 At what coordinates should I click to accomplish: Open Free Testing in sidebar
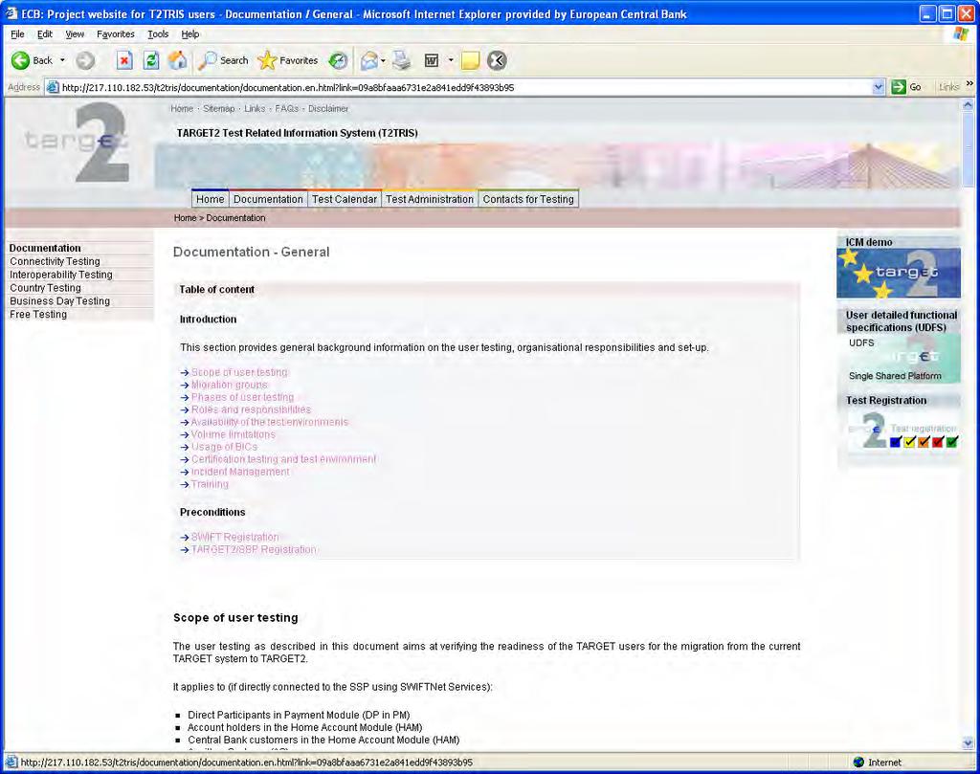38,314
